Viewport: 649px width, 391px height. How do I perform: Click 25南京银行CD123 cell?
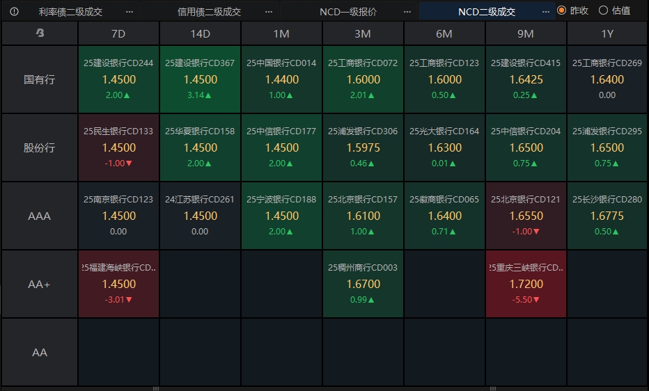[118, 216]
